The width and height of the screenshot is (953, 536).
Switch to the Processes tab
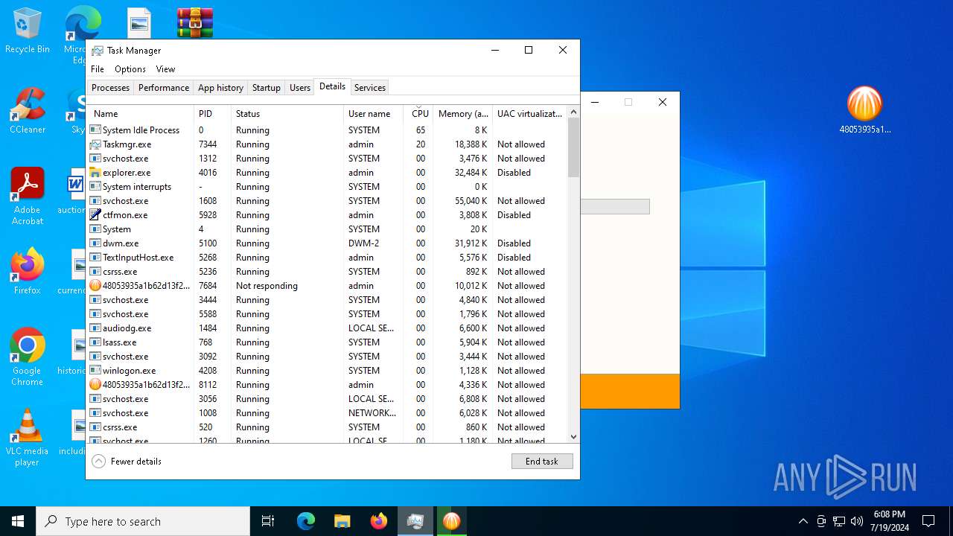110,88
